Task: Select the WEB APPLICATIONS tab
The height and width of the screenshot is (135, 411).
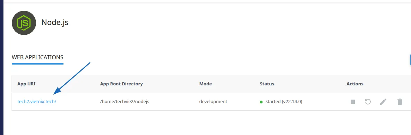Action: tap(37, 57)
